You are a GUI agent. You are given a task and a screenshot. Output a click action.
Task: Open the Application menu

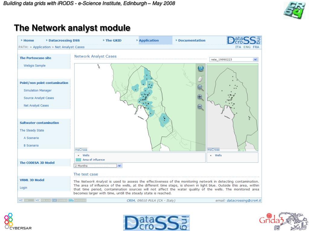[149, 40]
